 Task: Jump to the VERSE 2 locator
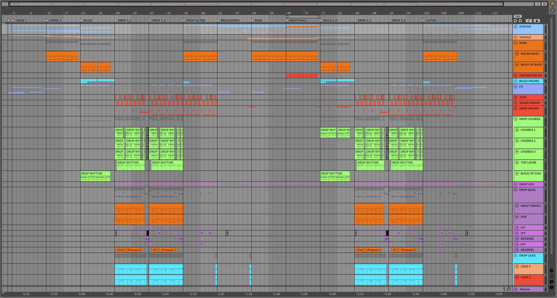point(54,21)
